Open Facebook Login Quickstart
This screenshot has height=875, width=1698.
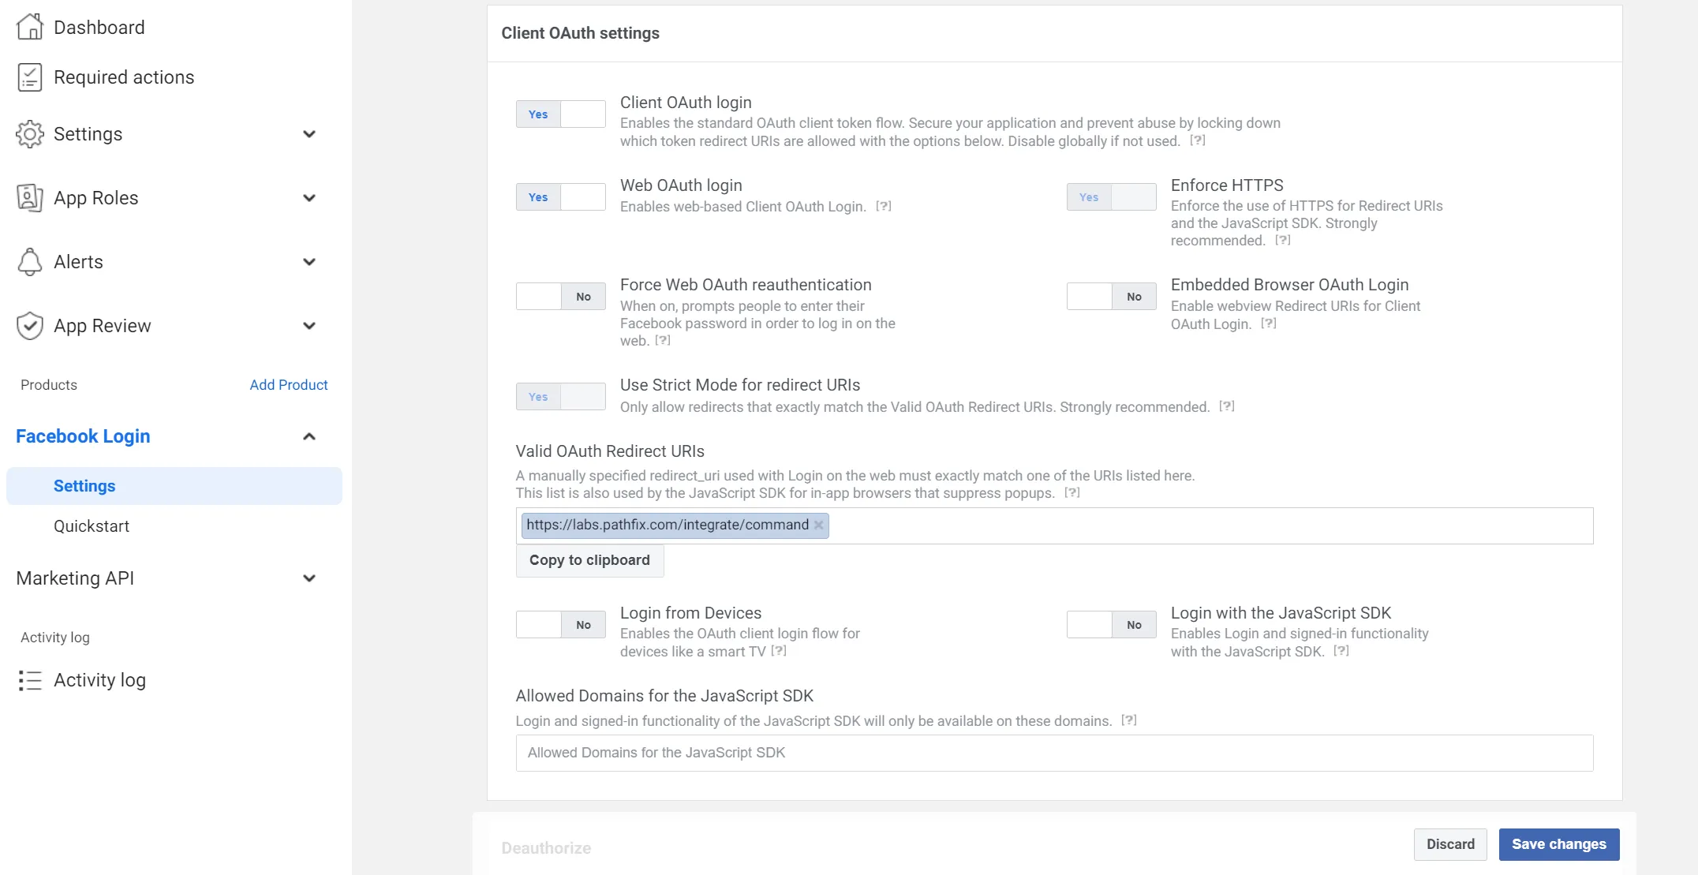point(92,526)
